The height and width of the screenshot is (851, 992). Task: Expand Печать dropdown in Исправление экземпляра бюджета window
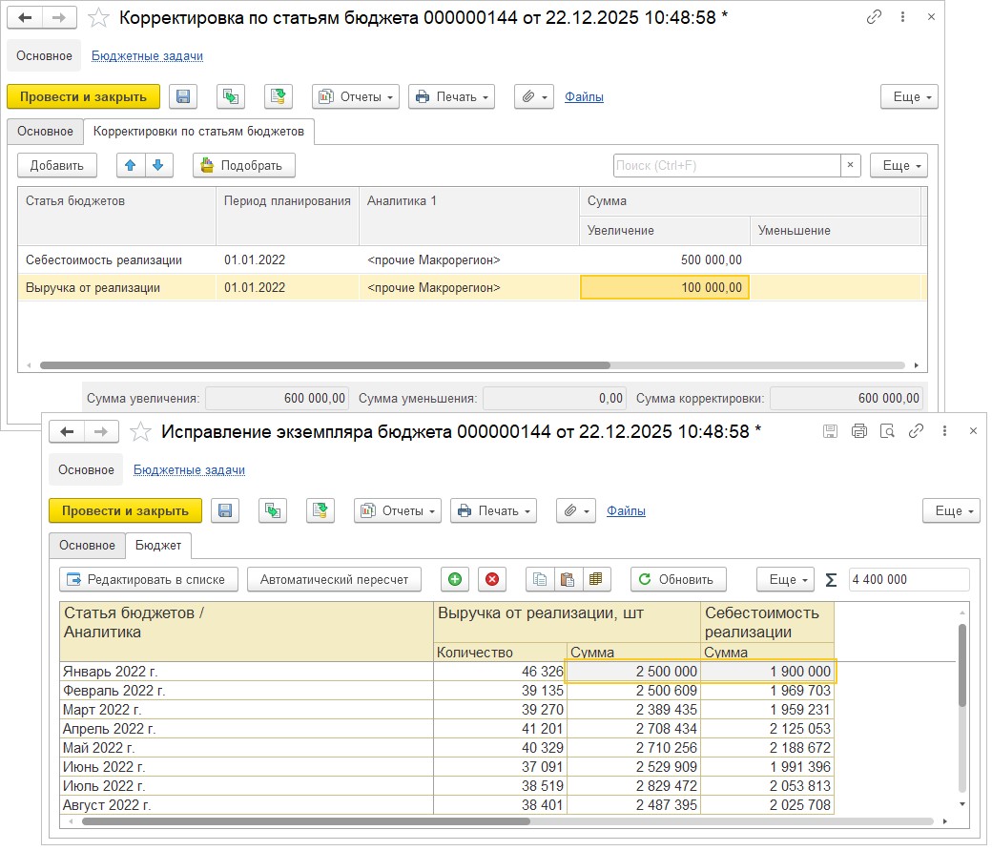[493, 510]
